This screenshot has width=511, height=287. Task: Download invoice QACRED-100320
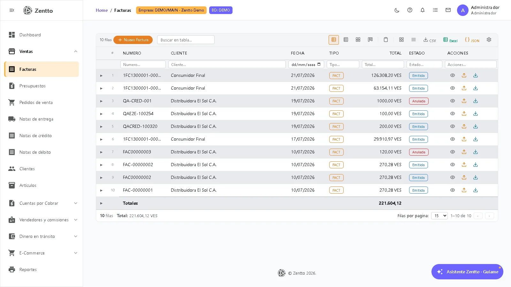476,126
